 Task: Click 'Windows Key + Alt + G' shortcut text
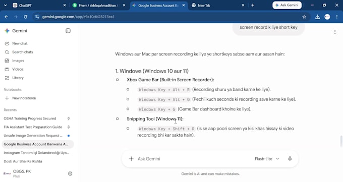(x=164, y=99)
